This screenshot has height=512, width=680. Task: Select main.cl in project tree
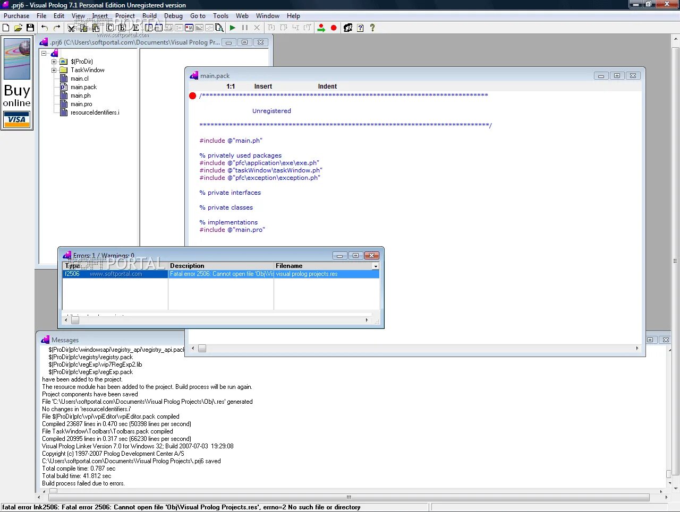tap(80, 79)
